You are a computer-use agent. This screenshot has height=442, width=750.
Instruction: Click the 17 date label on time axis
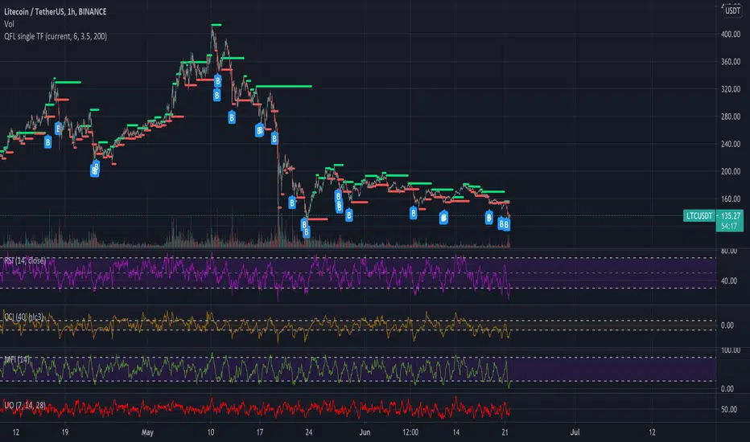[259, 432]
